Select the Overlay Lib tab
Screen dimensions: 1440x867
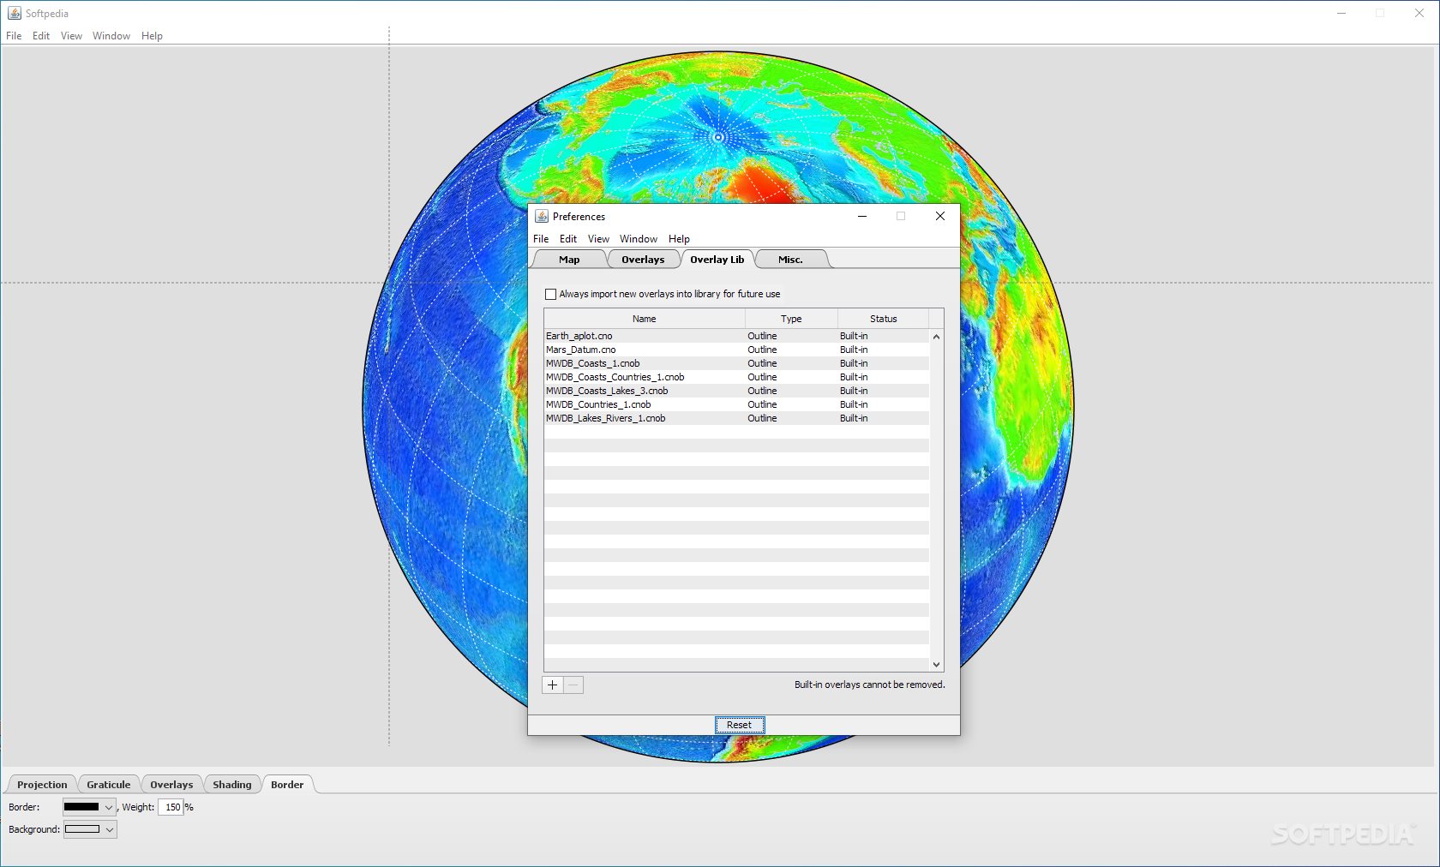pos(717,260)
